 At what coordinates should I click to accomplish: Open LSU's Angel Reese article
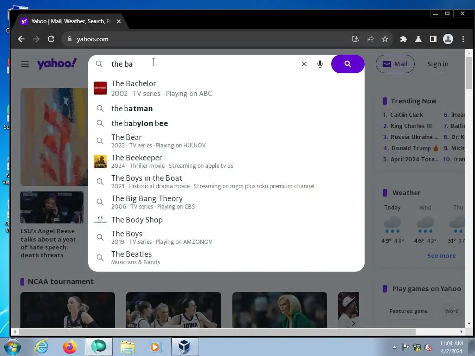point(48,243)
